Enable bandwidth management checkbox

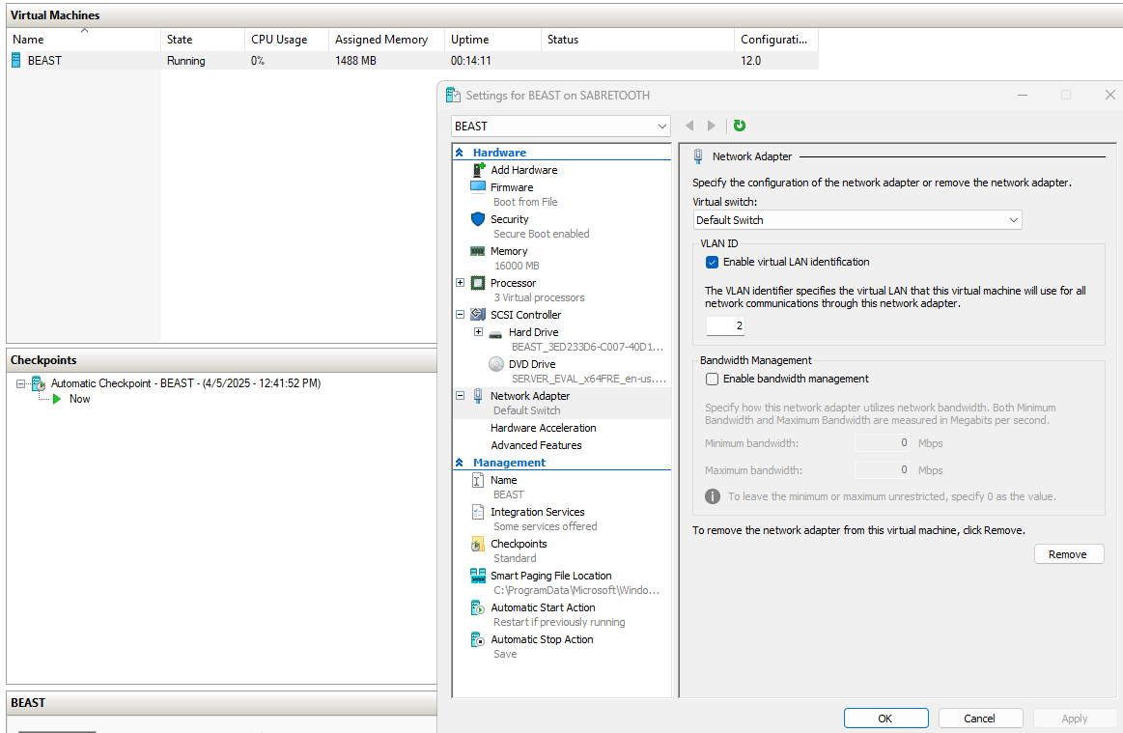pyautogui.click(x=713, y=379)
